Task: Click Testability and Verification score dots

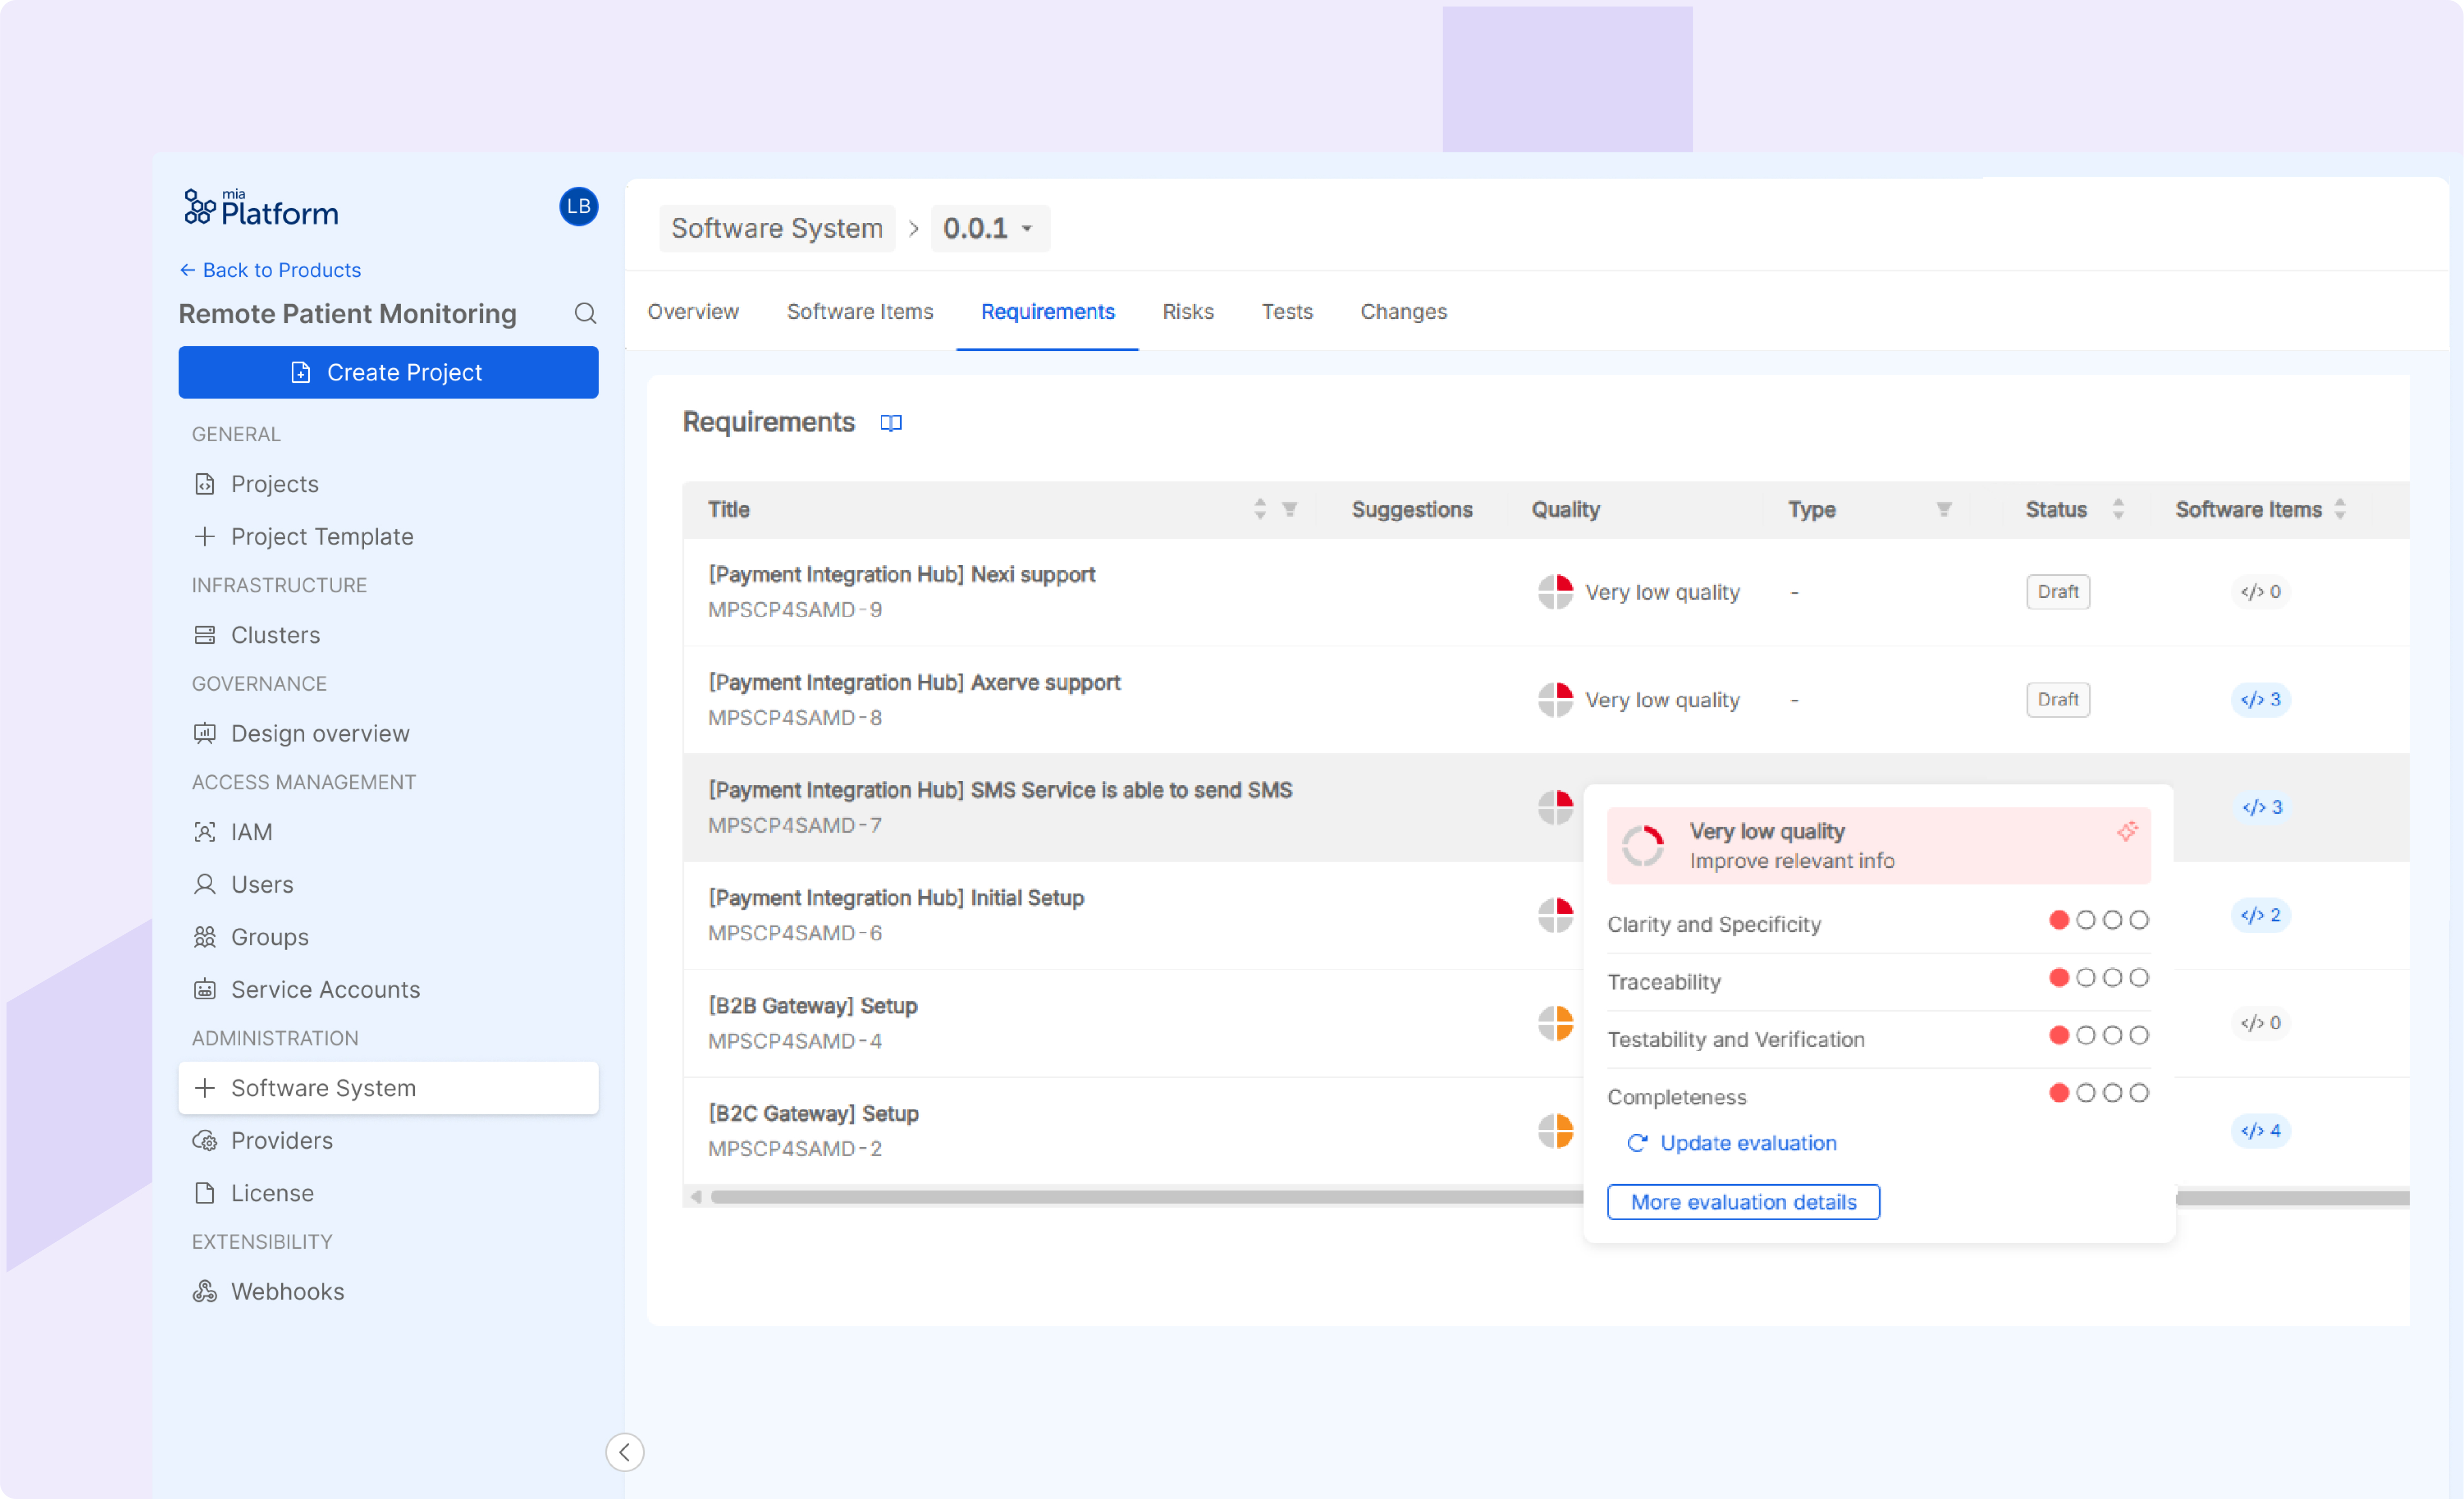Action: [x=2099, y=1035]
